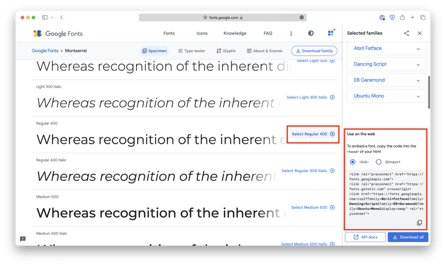Open the Fonts menu item
This screenshot has width=446, height=266.
point(169,33)
